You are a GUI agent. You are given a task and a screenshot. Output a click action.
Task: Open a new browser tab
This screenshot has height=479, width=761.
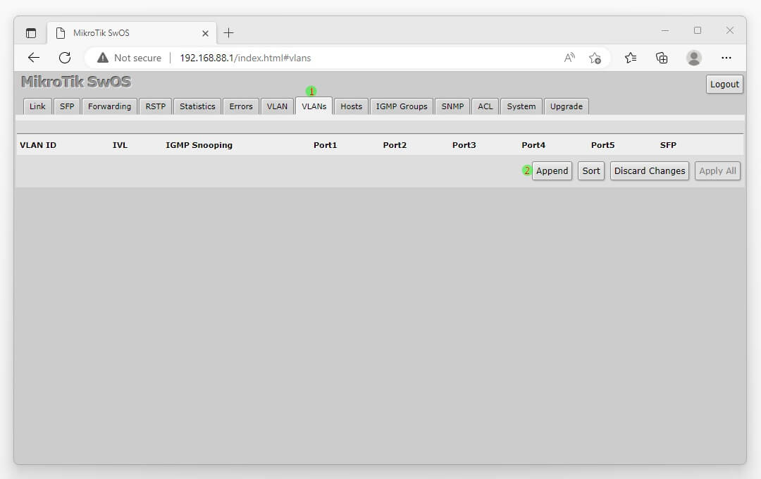(228, 33)
